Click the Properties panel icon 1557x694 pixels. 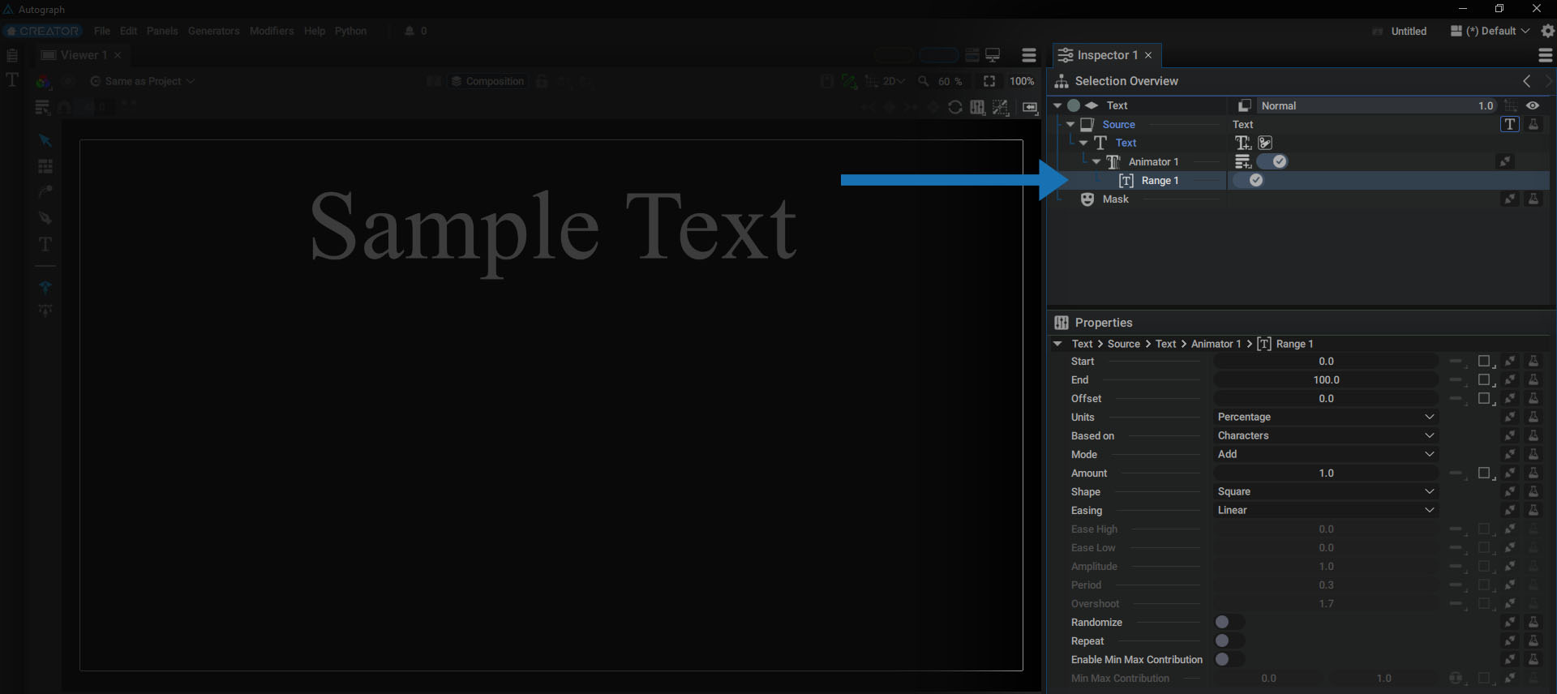click(1062, 323)
